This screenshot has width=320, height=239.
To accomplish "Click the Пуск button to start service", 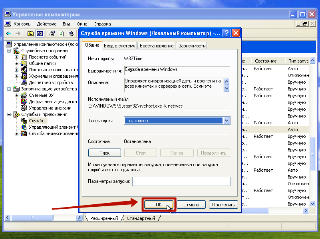I will point(104,153).
